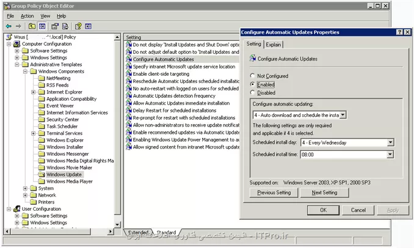This screenshot has width=414, height=248.
Task: Click the Back arrow toolbar icon
Action: pos(9,26)
